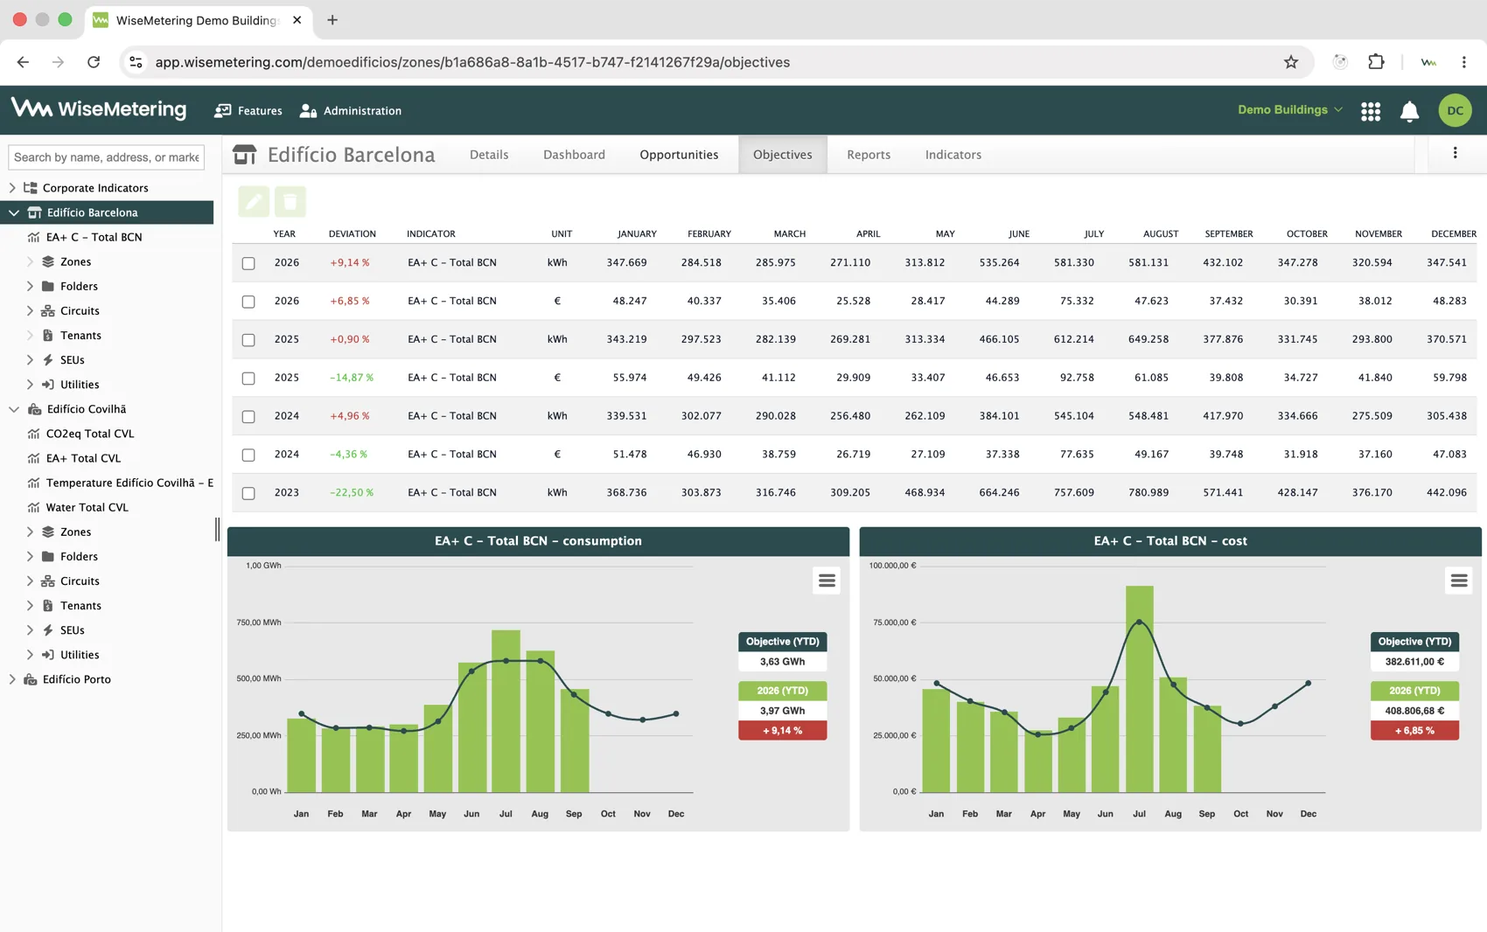
Task: Reload the page in browser
Action: tap(94, 62)
